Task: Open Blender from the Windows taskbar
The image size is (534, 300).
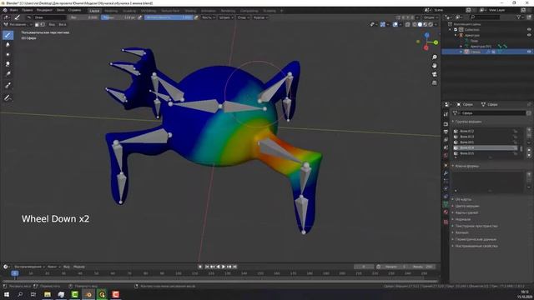Action: pos(88,294)
